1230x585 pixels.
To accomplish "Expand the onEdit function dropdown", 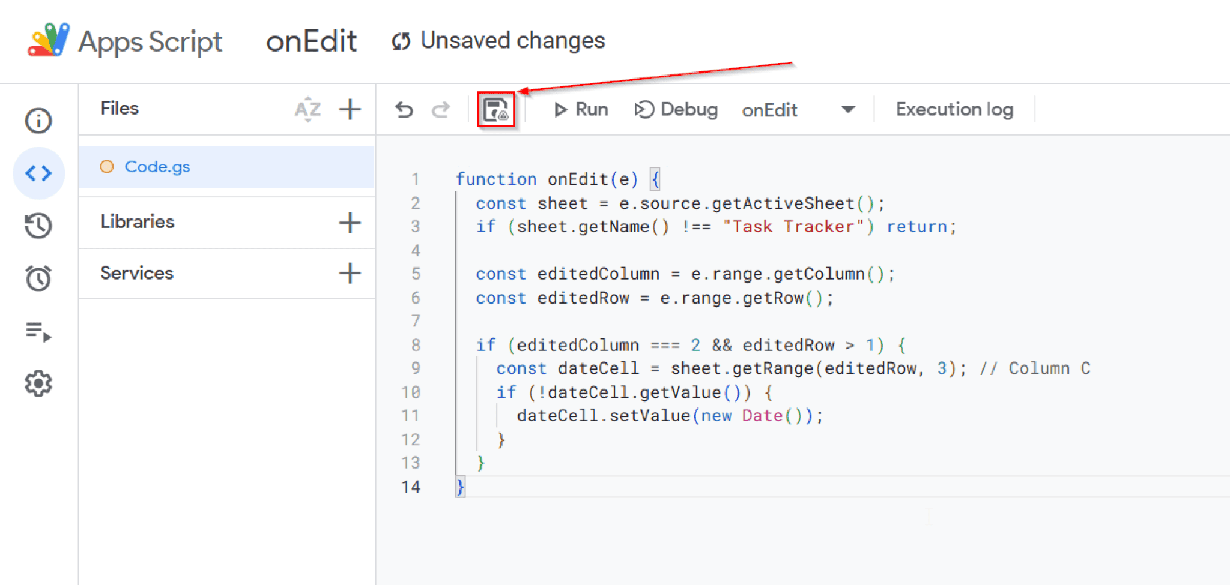I will [847, 110].
